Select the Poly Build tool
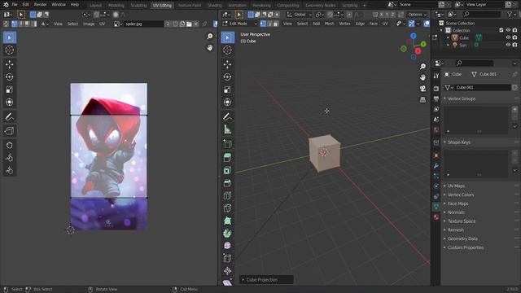 point(227,221)
